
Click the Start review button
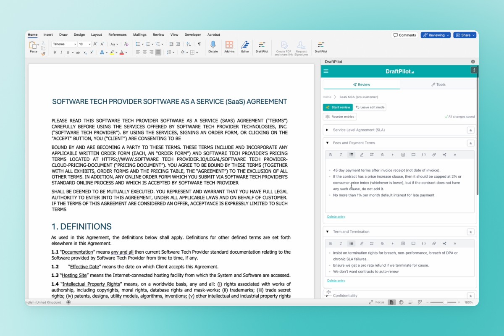338,108
